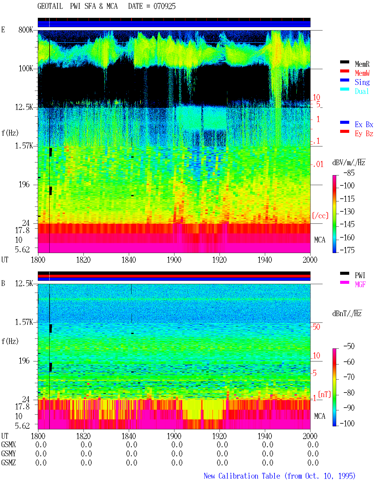Screen dimensions: 387x481
Task: Click the Sing legend label
Action: click(x=362, y=82)
